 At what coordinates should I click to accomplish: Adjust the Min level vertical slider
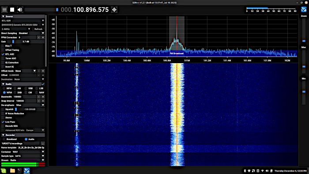(x=304, y=93)
